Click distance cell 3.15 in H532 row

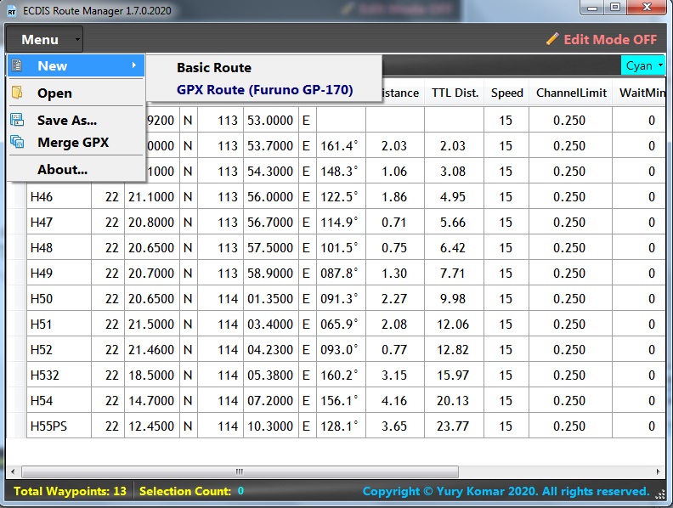point(395,375)
